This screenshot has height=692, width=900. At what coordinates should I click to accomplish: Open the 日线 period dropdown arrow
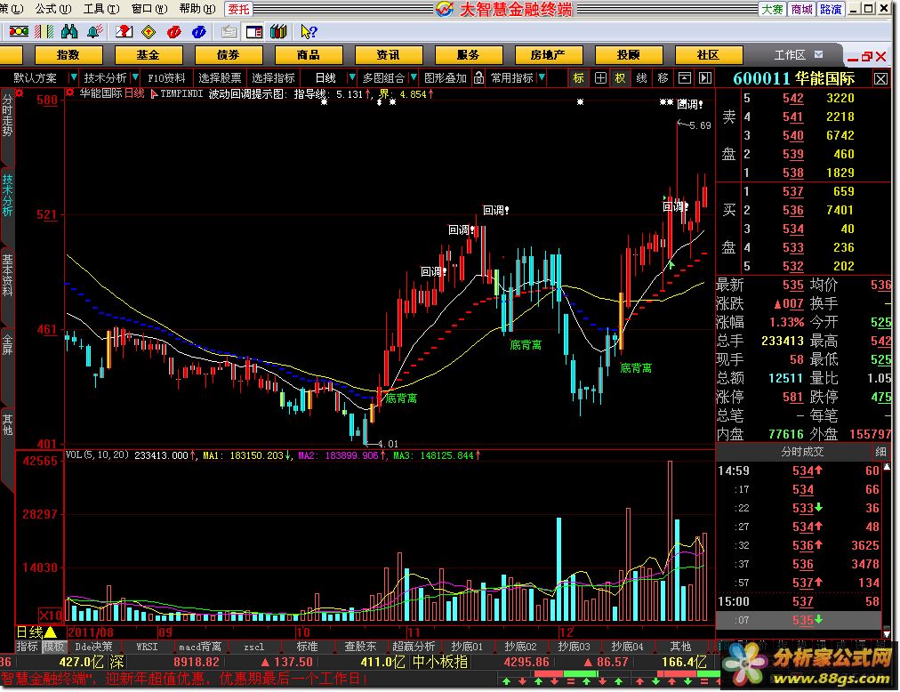click(352, 77)
